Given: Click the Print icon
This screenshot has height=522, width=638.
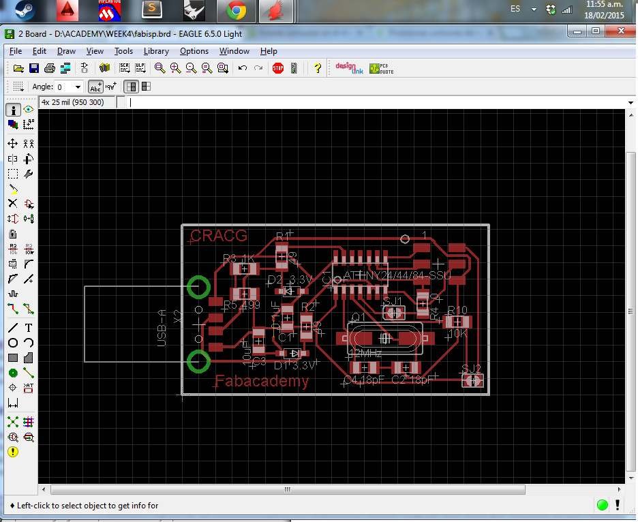Looking at the screenshot, I should coord(50,68).
